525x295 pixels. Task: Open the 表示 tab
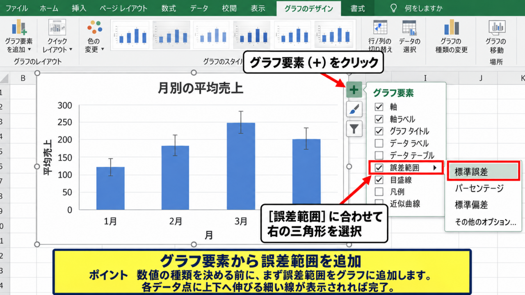click(x=258, y=8)
